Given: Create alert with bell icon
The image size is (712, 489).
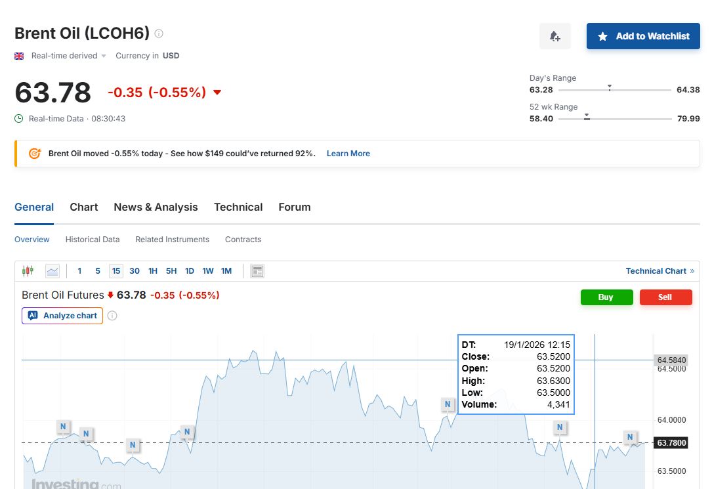Looking at the screenshot, I should point(555,36).
